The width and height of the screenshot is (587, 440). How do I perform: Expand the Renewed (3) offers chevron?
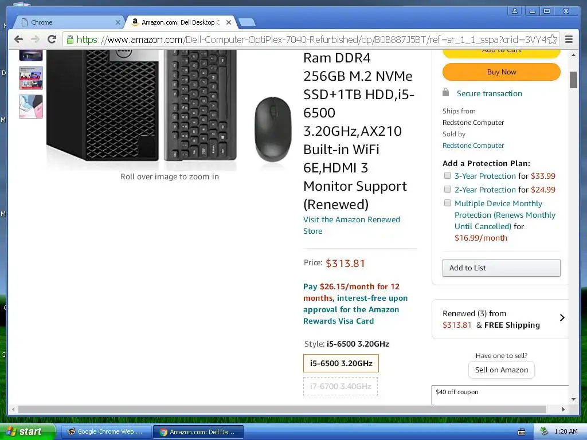[562, 318]
